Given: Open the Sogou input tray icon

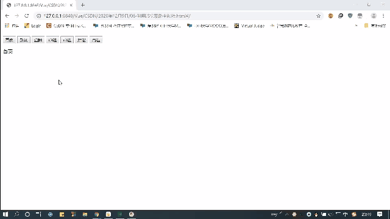Looking at the screenshot, I should pyautogui.click(x=354, y=214).
